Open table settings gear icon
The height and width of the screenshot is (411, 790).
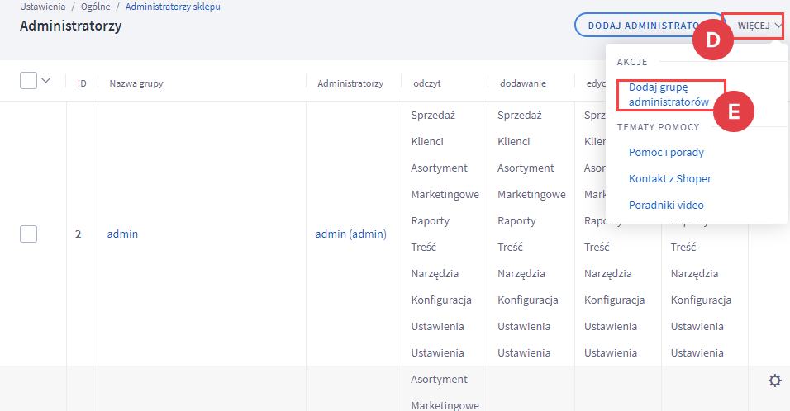coord(775,380)
